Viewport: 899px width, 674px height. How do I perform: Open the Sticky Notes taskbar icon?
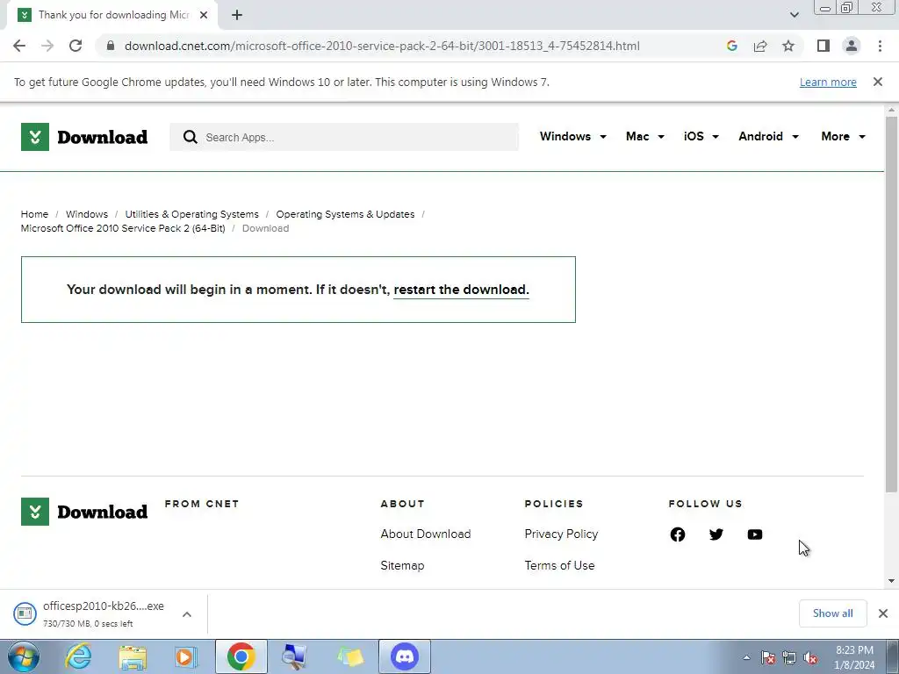pyautogui.click(x=350, y=656)
